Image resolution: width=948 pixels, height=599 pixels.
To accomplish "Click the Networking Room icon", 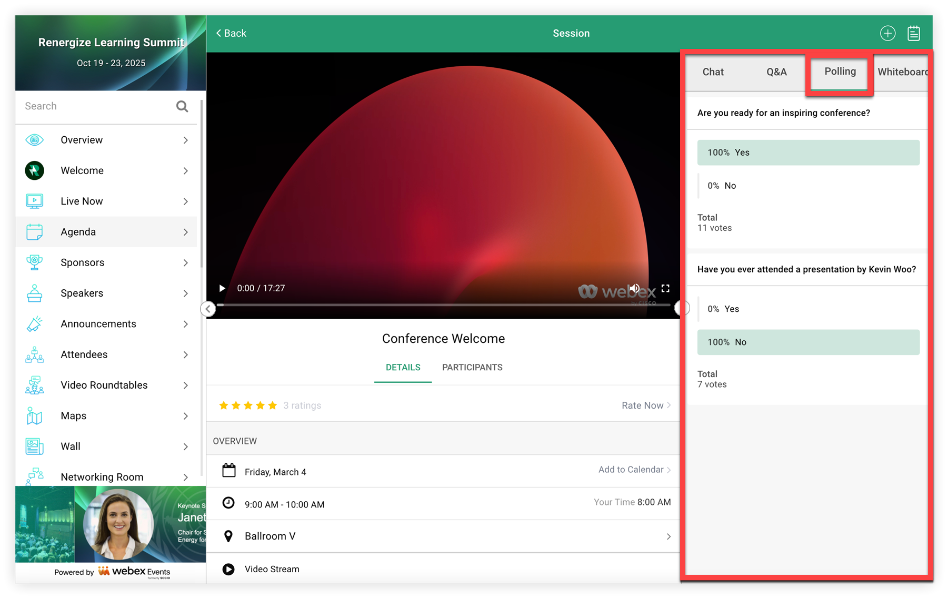I will 35,476.
